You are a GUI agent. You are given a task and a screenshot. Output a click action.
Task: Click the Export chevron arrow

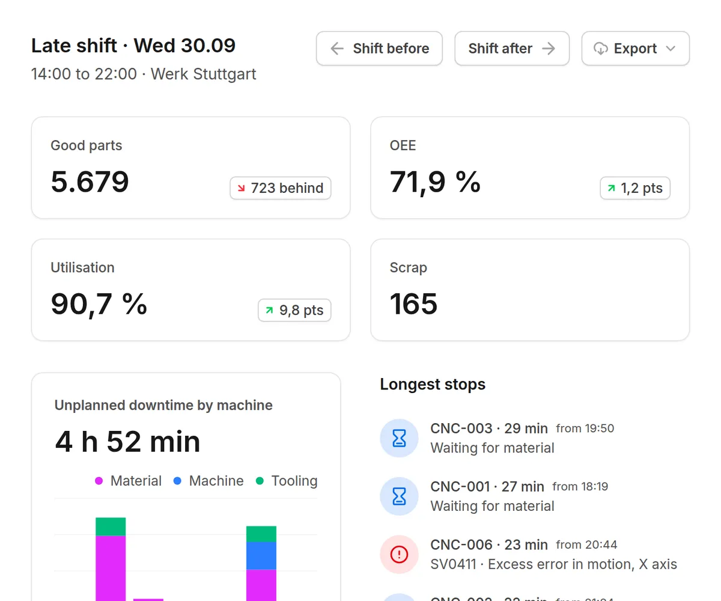(x=671, y=49)
